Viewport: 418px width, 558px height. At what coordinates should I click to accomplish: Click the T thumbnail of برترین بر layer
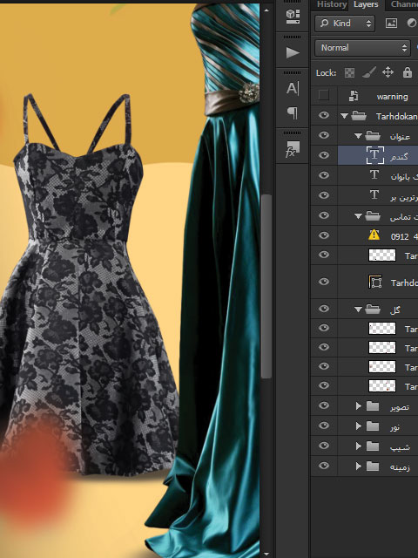point(374,194)
